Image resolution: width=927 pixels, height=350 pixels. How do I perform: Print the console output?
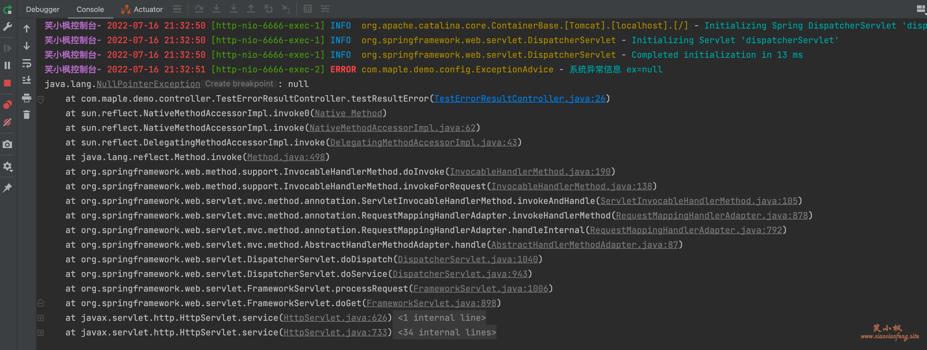tap(27, 98)
